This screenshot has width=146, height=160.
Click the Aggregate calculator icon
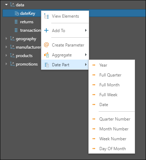[46, 55]
